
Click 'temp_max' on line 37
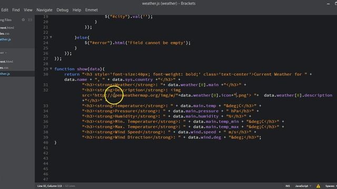coord(229,127)
